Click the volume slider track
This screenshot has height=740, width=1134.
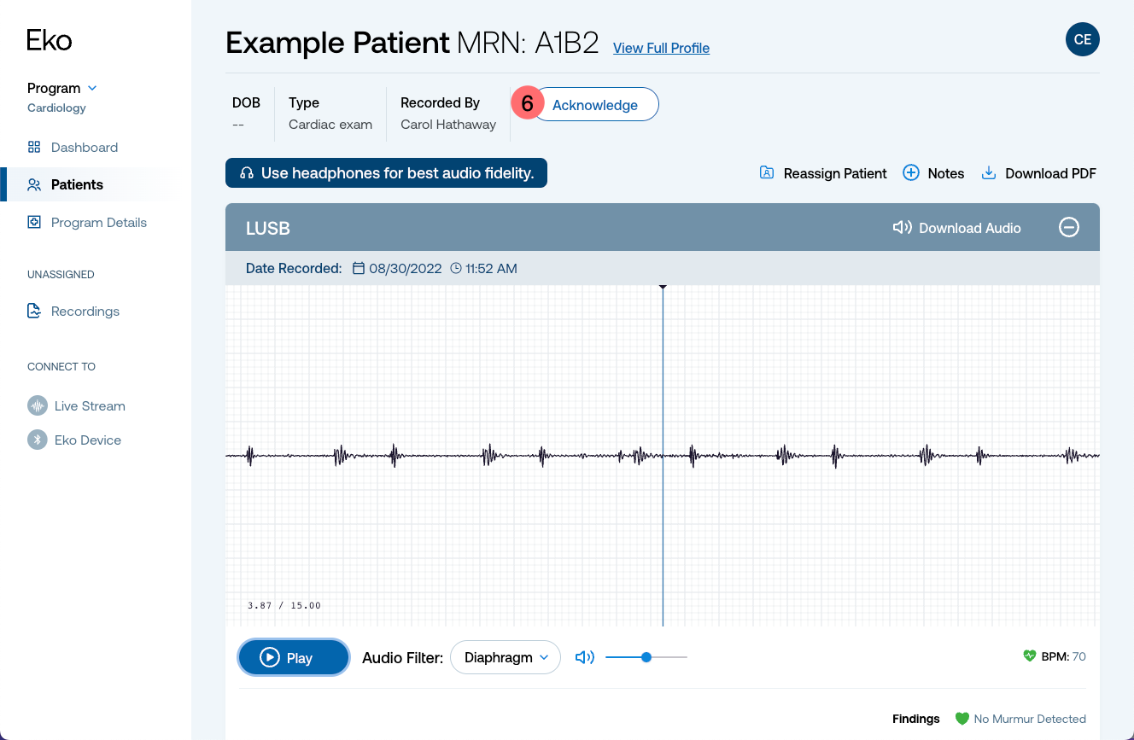(x=646, y=657)
